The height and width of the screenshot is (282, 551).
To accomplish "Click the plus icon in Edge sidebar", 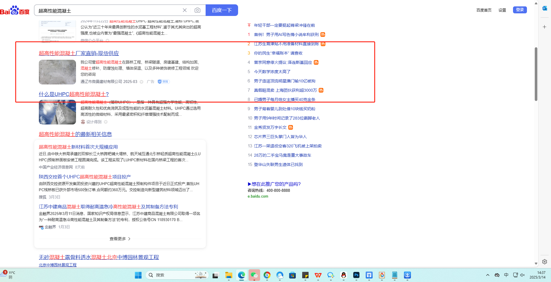I will (x=545, y=27).
